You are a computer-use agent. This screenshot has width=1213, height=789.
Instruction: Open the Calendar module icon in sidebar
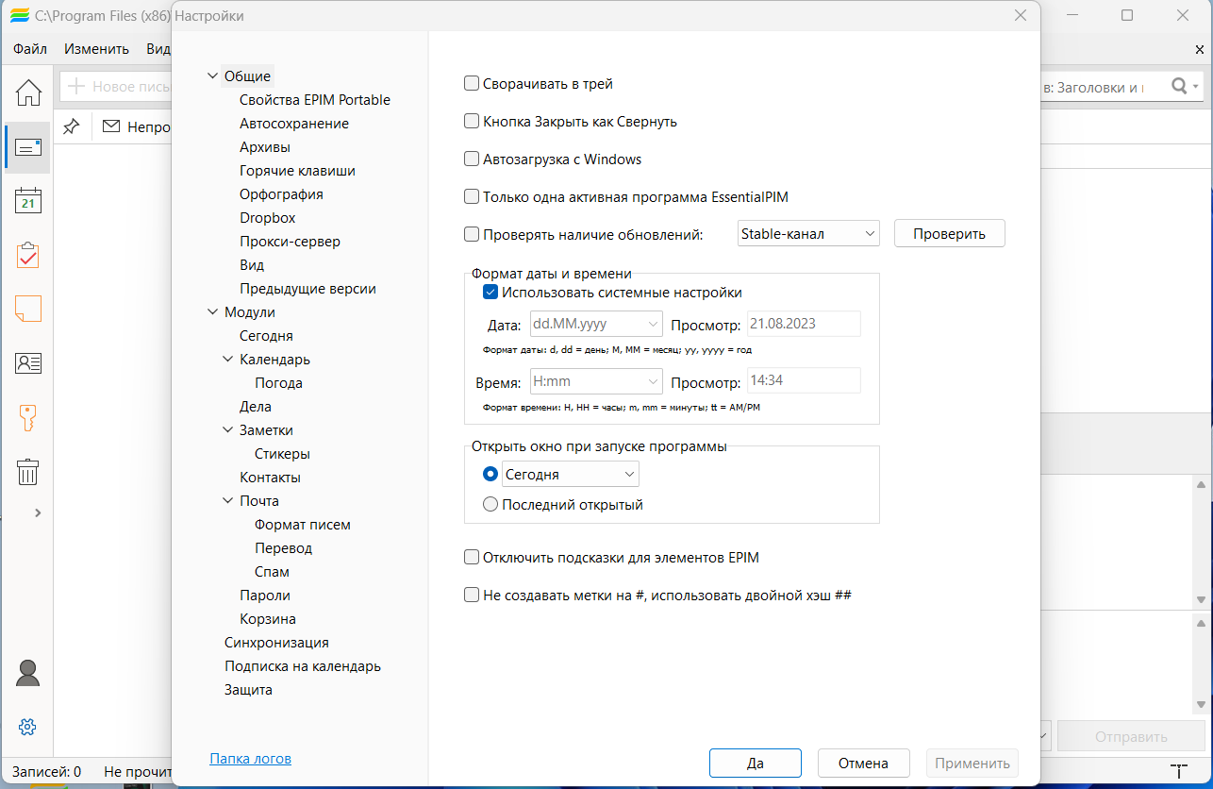click(x=28, y=201)
